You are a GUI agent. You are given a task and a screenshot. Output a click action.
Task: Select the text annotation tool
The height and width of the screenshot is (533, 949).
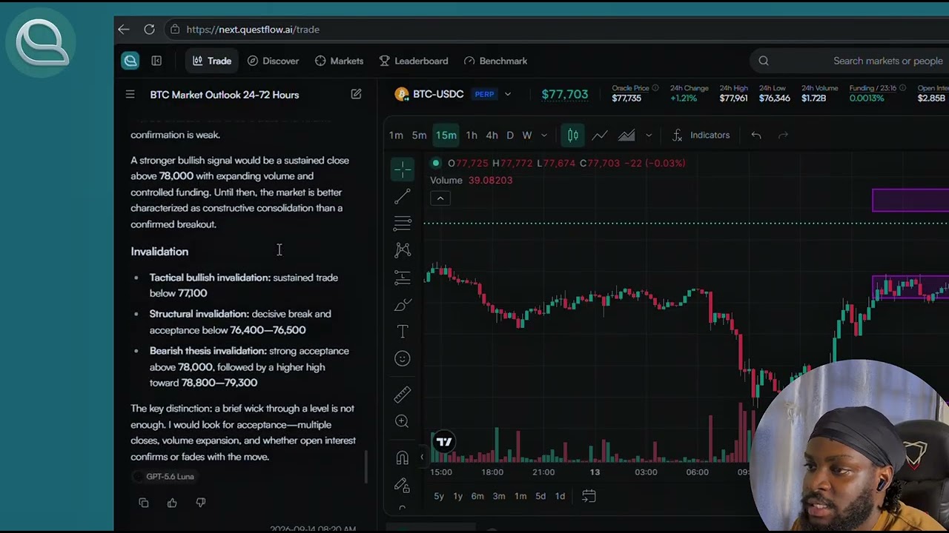tap(403, 332)
